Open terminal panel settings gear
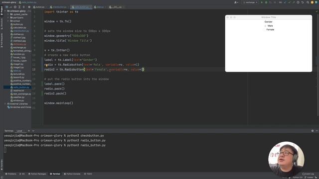 (x=313, y=131)
